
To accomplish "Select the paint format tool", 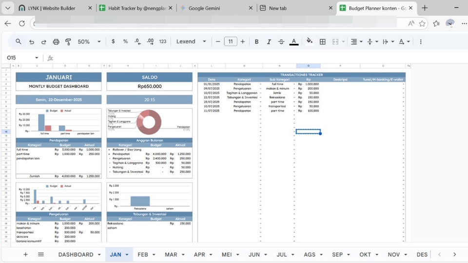I will pos(68,42).
